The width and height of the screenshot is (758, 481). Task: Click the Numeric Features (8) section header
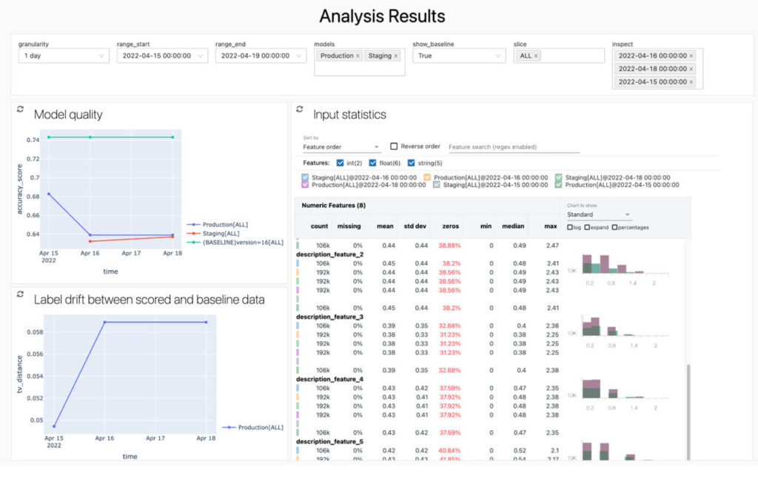point(334,206)
